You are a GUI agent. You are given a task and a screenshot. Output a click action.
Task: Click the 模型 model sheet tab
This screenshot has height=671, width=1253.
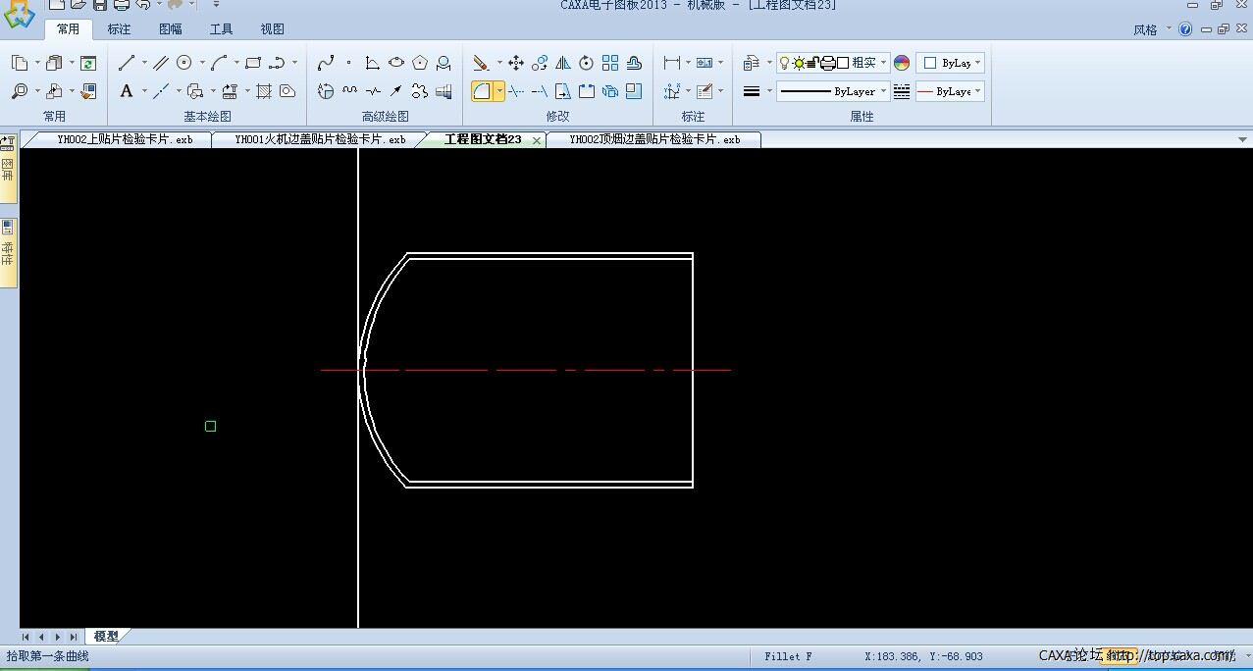point(106,636)
